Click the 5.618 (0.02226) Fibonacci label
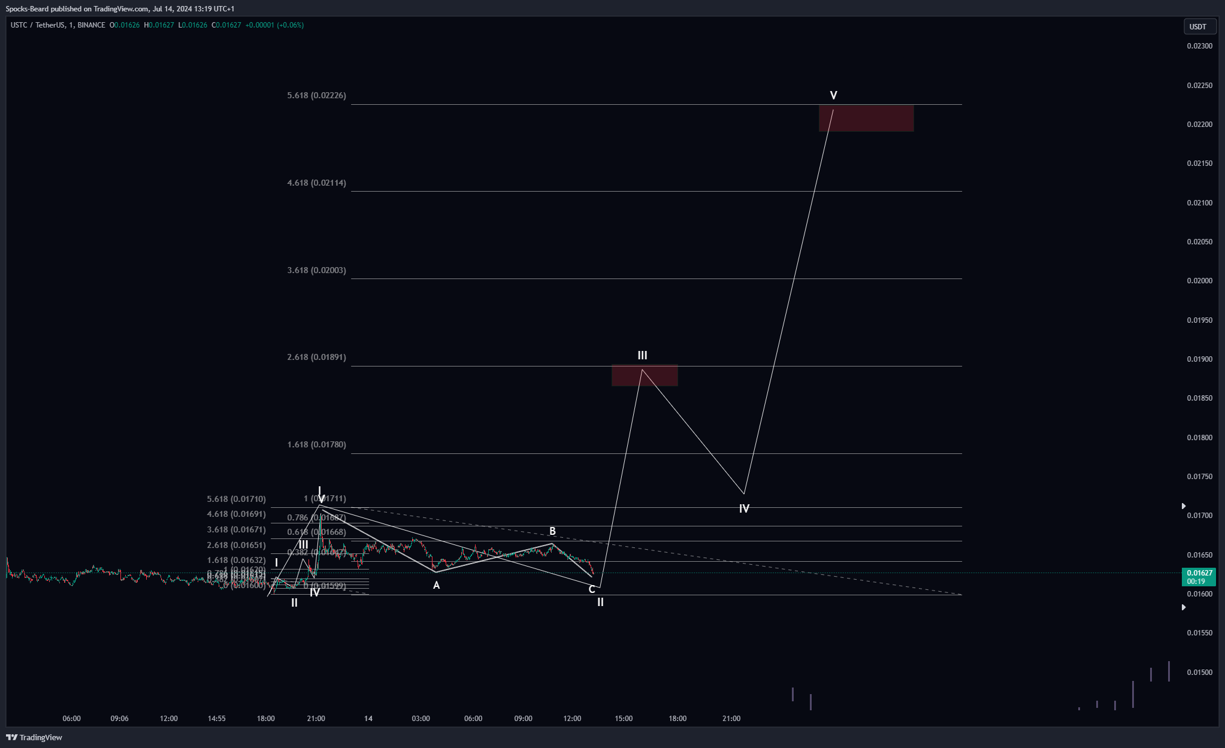 coord(316,95)
